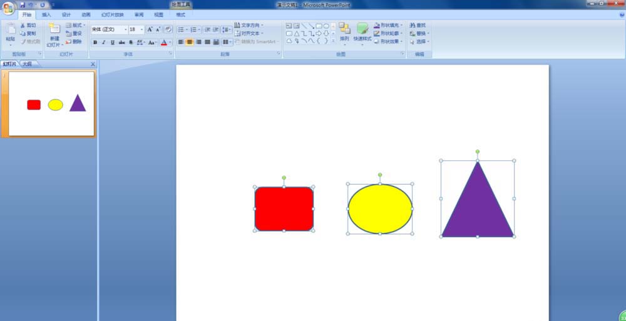Open the columns dropdown
Image resolution: width=626 pixels, height=321 pixels.
click(227, 42)
